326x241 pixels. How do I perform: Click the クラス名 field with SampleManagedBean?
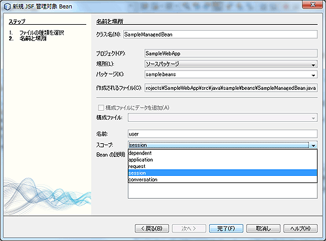point(220,35)
